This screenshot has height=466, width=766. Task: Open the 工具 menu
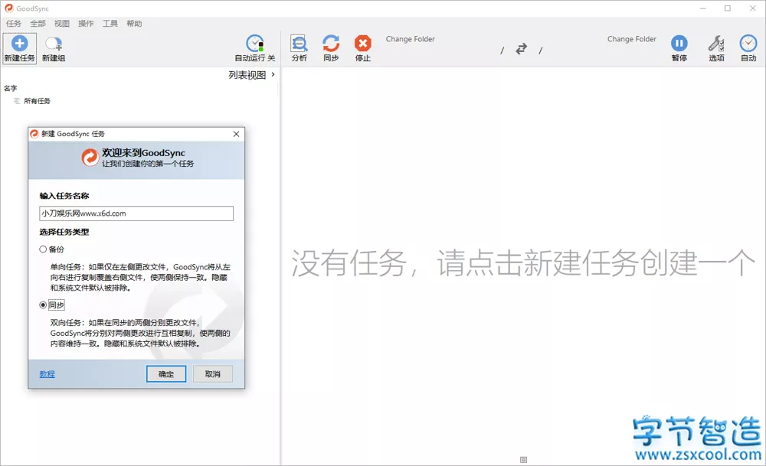click(110, 24)
